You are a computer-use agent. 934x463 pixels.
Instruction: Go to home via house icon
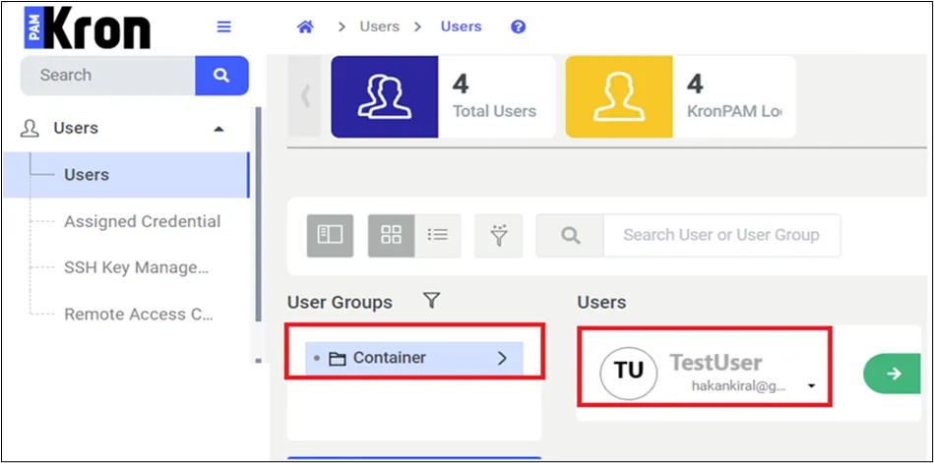click(x=305, y=27)
